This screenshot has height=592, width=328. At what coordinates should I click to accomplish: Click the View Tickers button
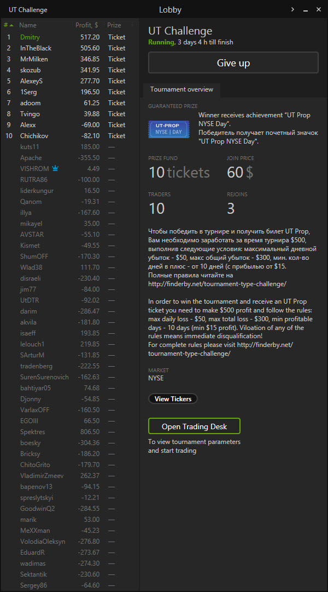[173, 399]
